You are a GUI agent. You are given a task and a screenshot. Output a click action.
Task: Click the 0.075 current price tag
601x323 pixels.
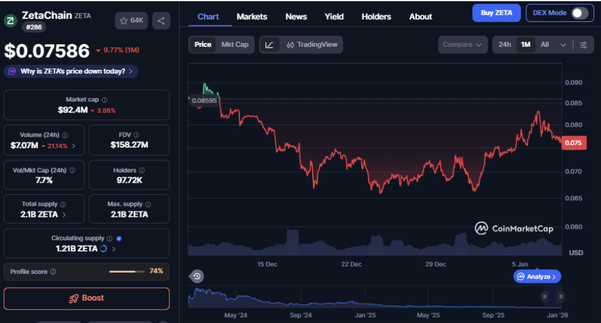(574, 143)
